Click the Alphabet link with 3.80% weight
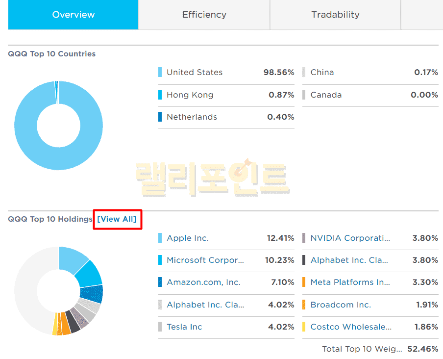Image resolution: width=443 pixels, height=359 pixels. point(349,260)
